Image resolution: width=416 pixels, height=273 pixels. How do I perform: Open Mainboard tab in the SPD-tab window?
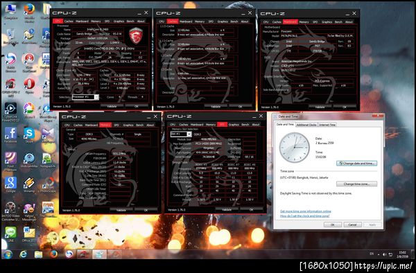(197, 124)
